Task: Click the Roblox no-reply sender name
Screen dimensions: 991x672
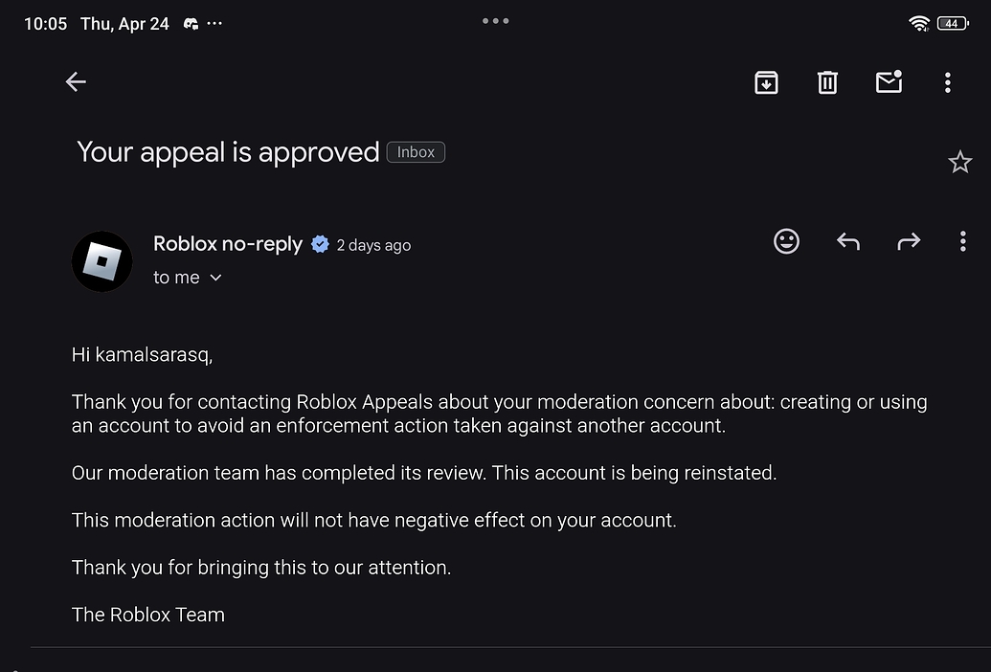Action: pos(228,244)
